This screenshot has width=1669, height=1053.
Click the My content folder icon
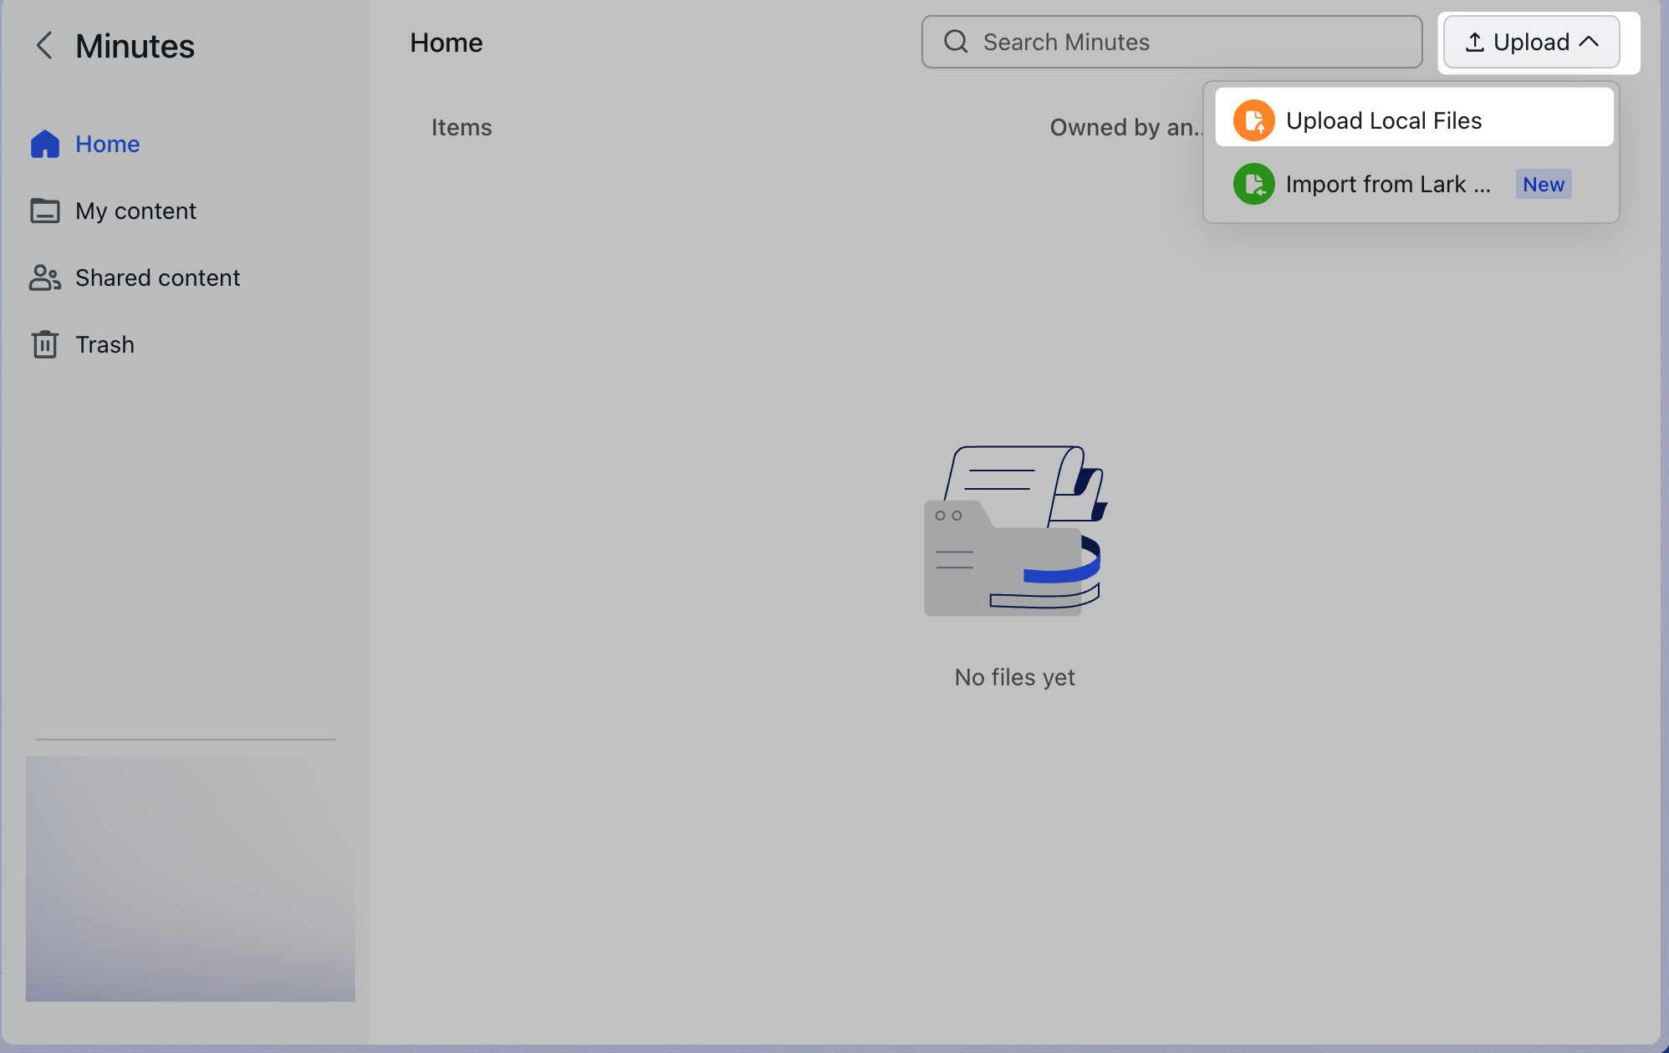tap(45, 211)
